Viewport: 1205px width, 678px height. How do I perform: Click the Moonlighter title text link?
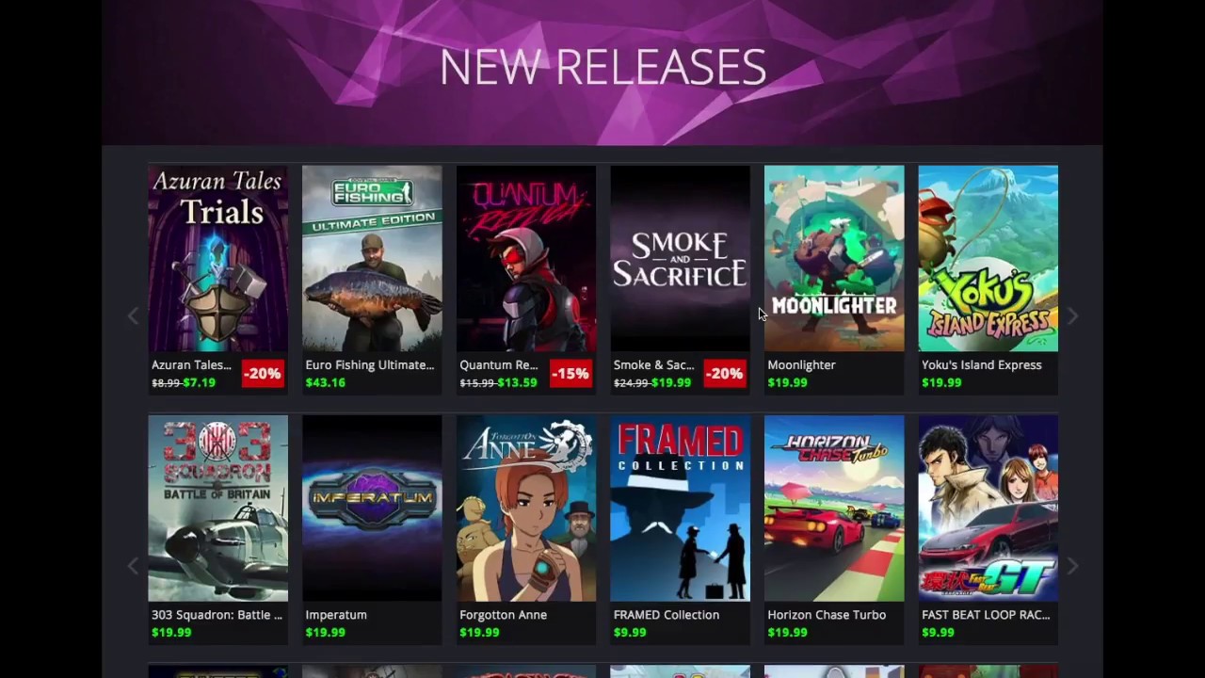tap(801, 365)
